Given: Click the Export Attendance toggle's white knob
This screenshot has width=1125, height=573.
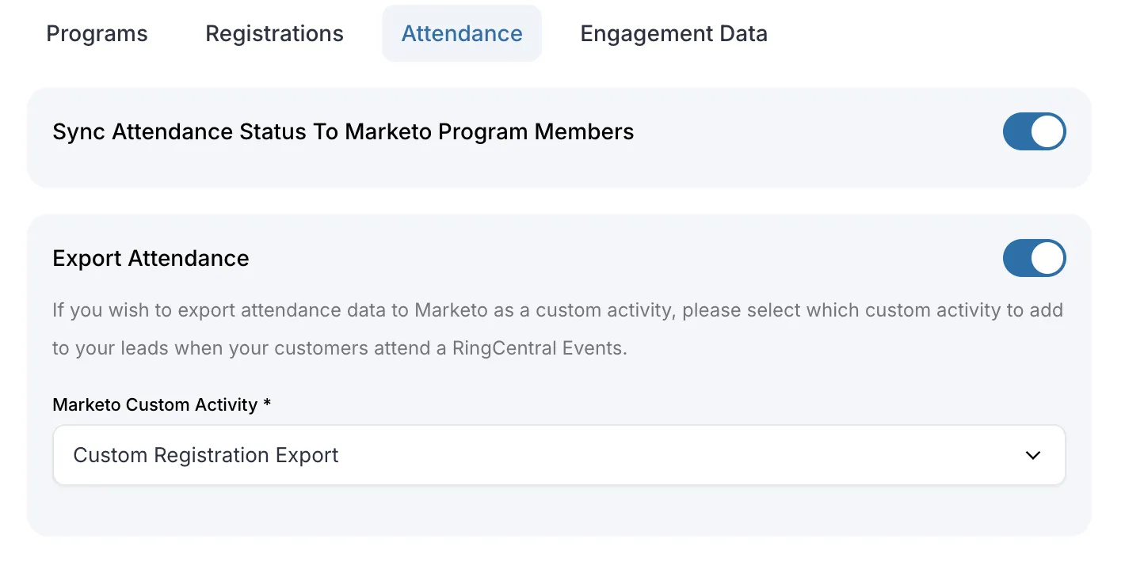Looking at the screenshot, I should [x=1047, y=258].
